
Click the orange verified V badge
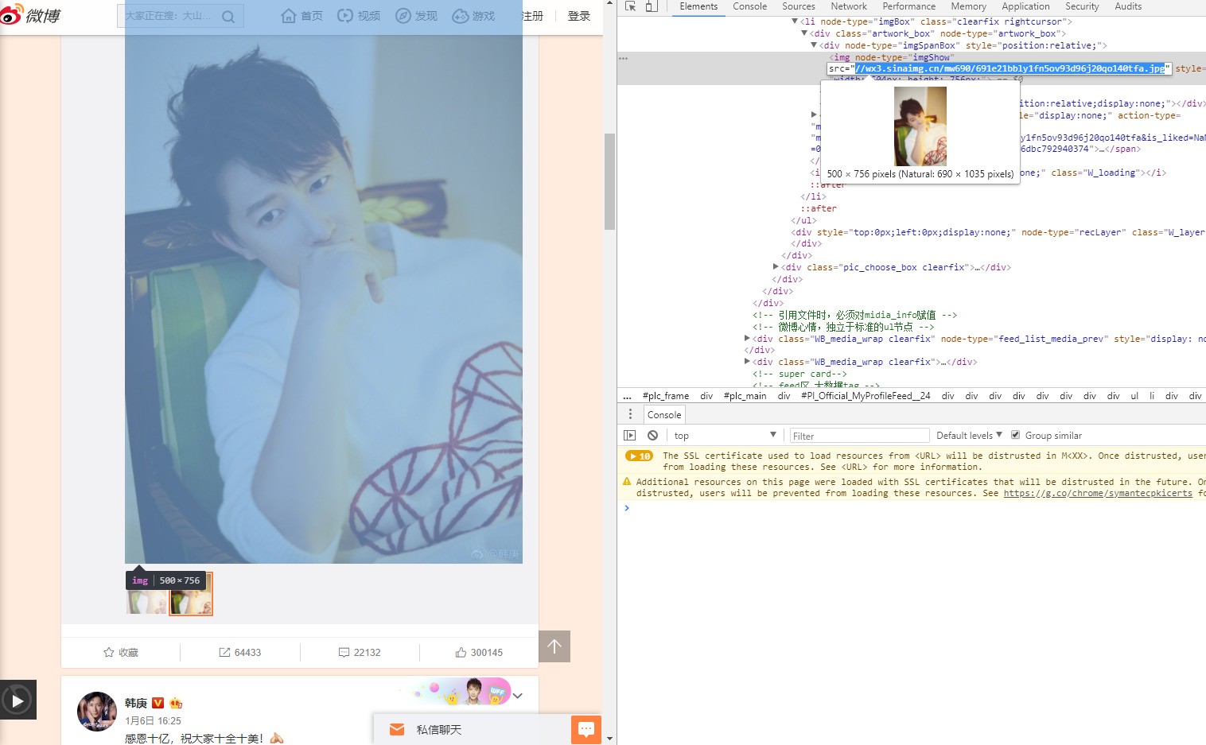pyautogui.click(x=158, y=703)
